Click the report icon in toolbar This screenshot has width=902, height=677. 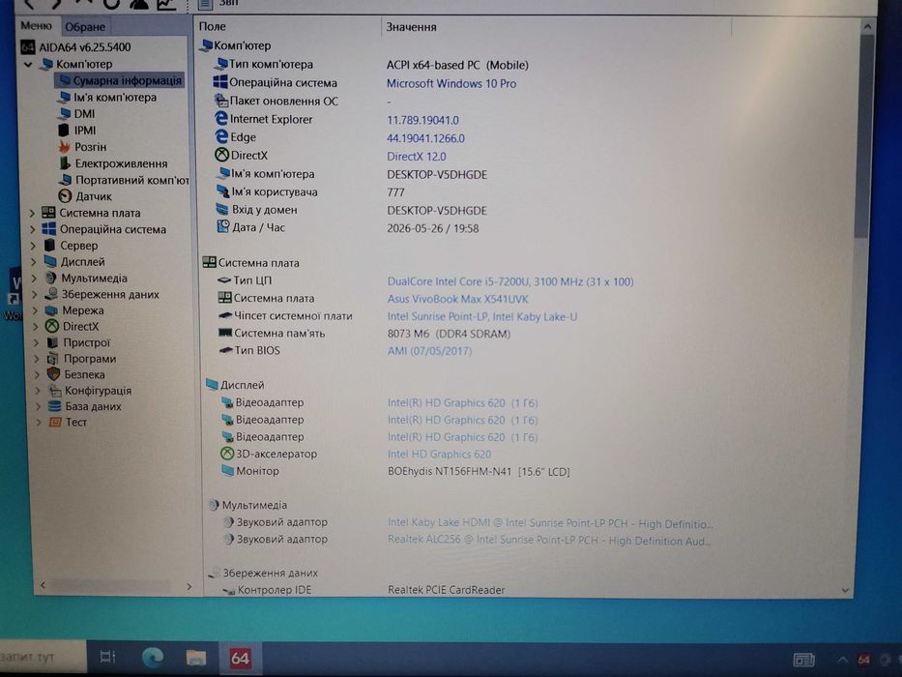tap(205, 5)
